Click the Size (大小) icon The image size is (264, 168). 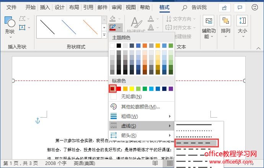pos(242,25)
